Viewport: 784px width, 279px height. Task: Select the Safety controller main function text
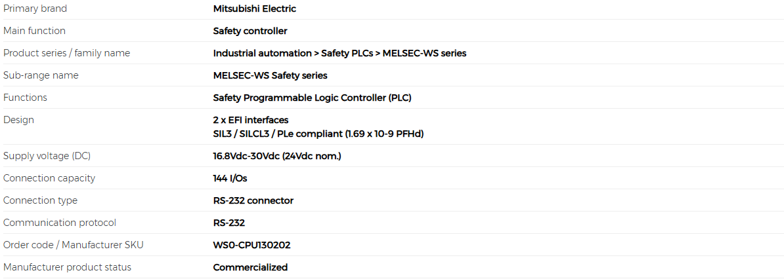(250, 31)
